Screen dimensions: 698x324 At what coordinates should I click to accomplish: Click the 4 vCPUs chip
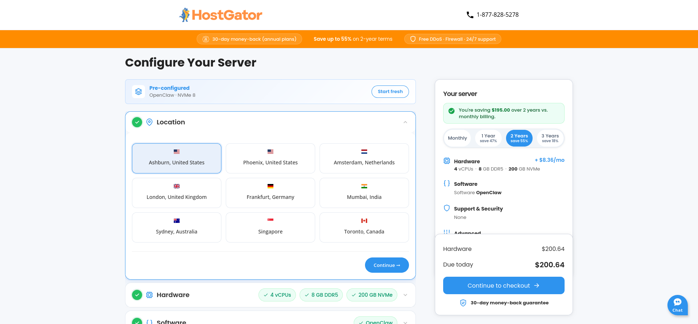pyautogui.click(x=277, y=295)
